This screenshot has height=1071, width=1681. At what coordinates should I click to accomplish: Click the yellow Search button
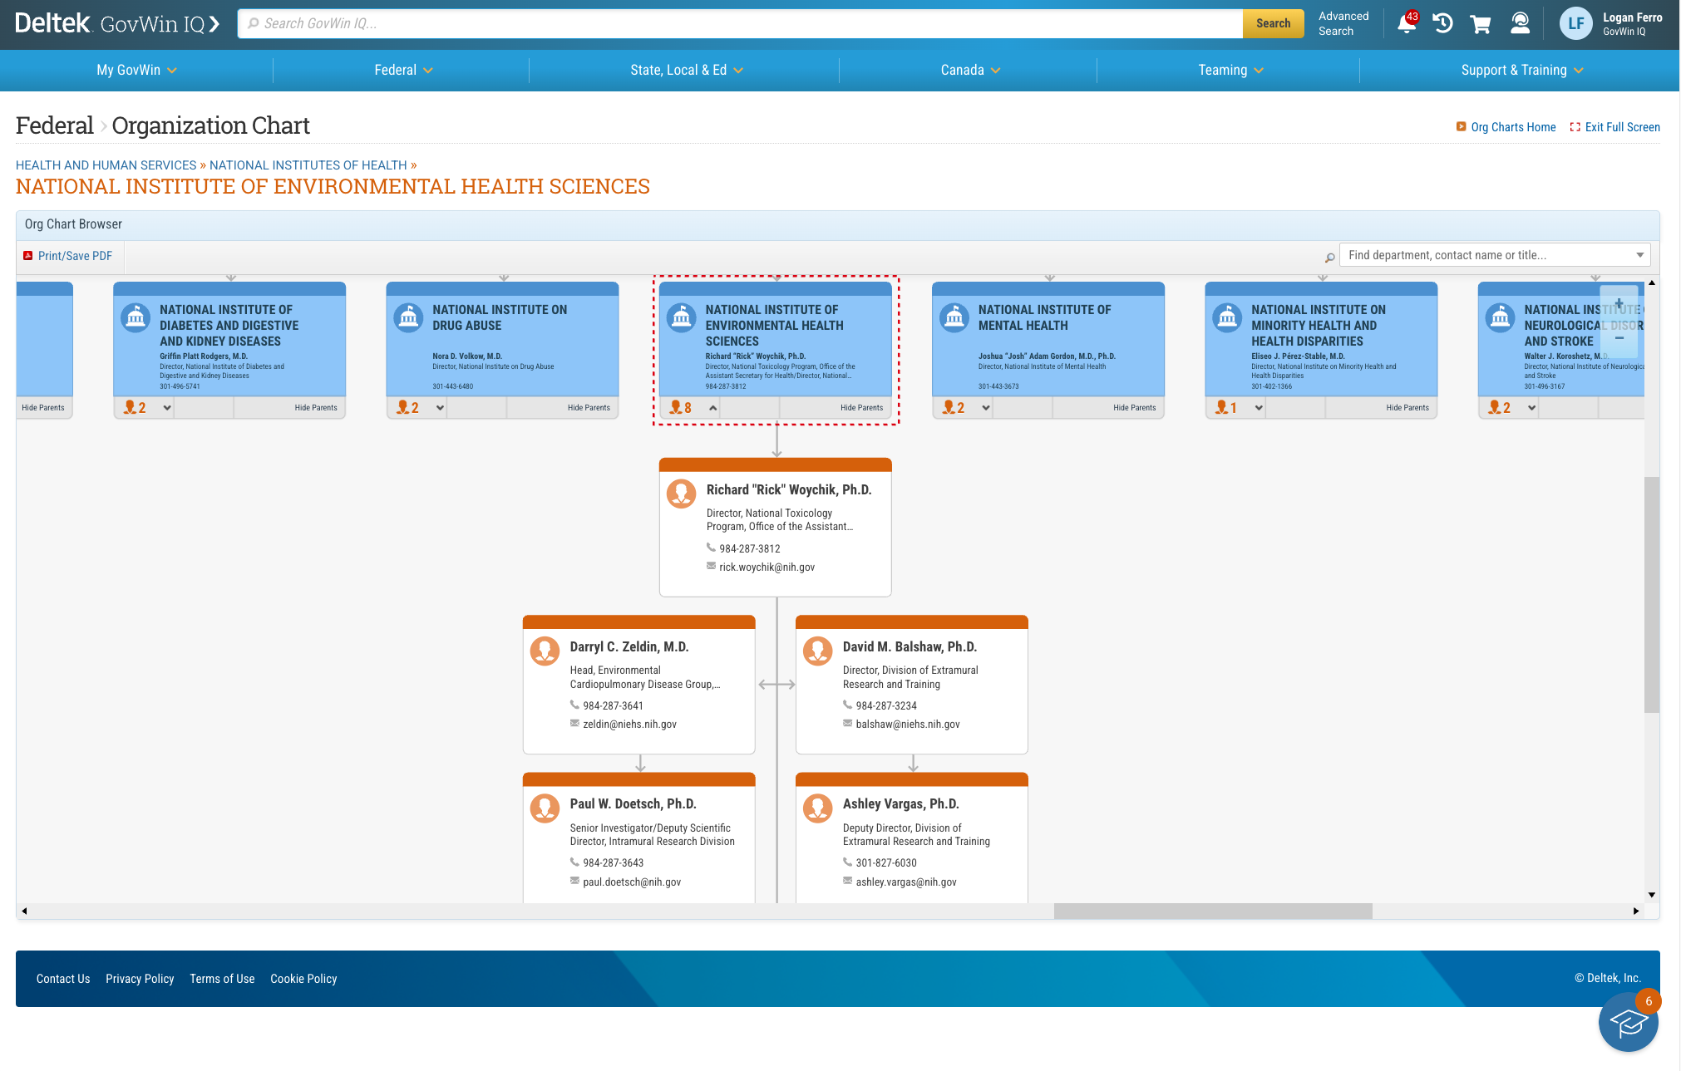pos(1273,23)
